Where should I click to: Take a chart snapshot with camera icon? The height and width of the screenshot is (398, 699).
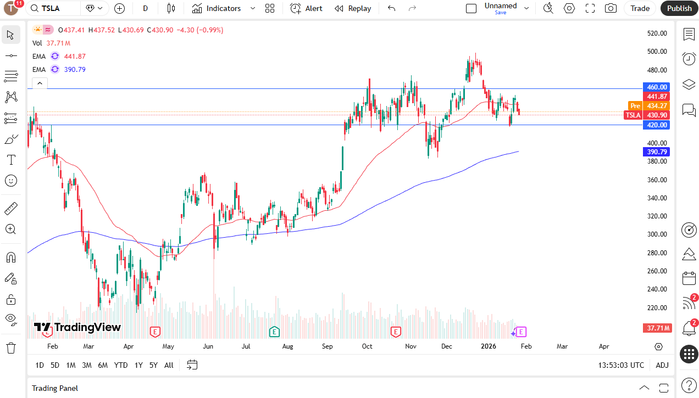click(x=611, y=8)
